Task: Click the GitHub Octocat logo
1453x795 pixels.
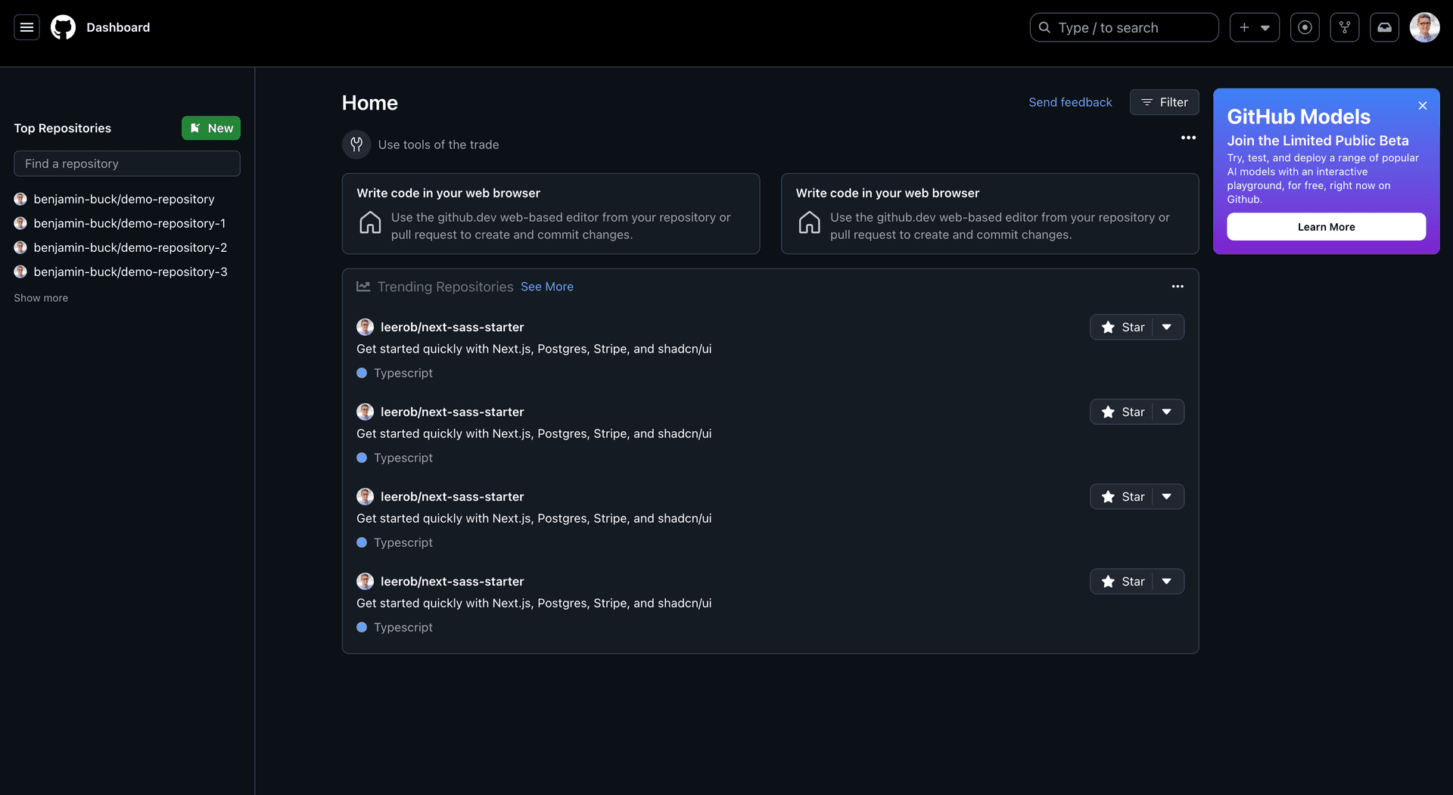Action: click(63, 27)
